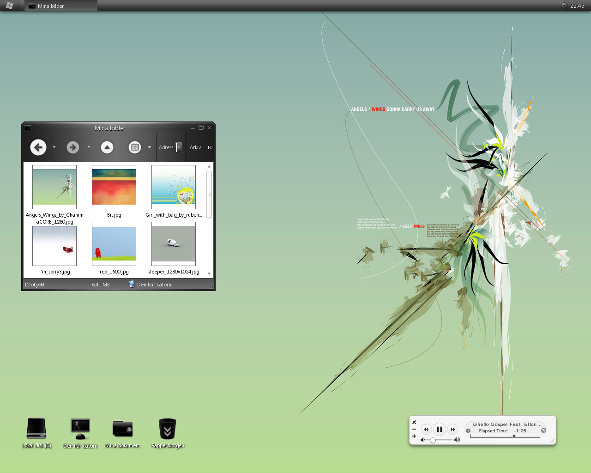591x473 pixels.
Task: Click scroll down arrow in file list
Action: point(209,274)
